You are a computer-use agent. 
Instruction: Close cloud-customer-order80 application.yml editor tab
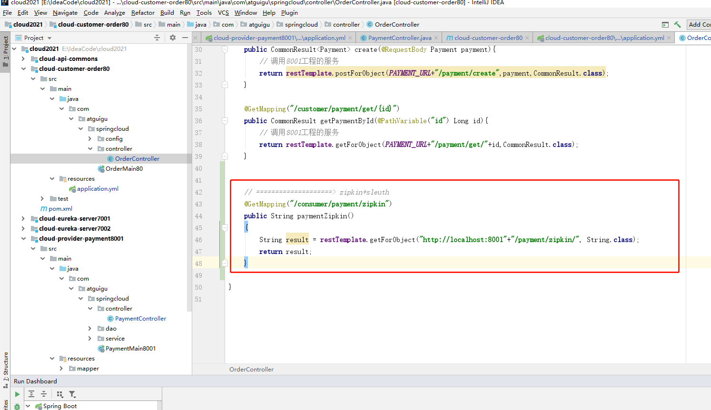tap(669, 38)
